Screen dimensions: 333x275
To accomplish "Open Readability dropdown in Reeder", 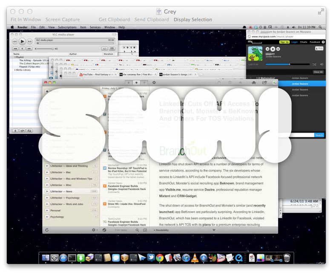I will (x=161, y=230).
